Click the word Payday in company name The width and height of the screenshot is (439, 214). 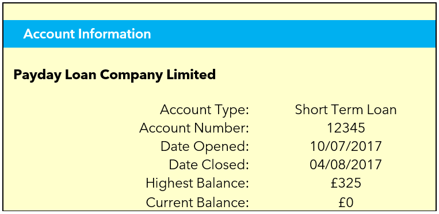(x=37, y=75)
